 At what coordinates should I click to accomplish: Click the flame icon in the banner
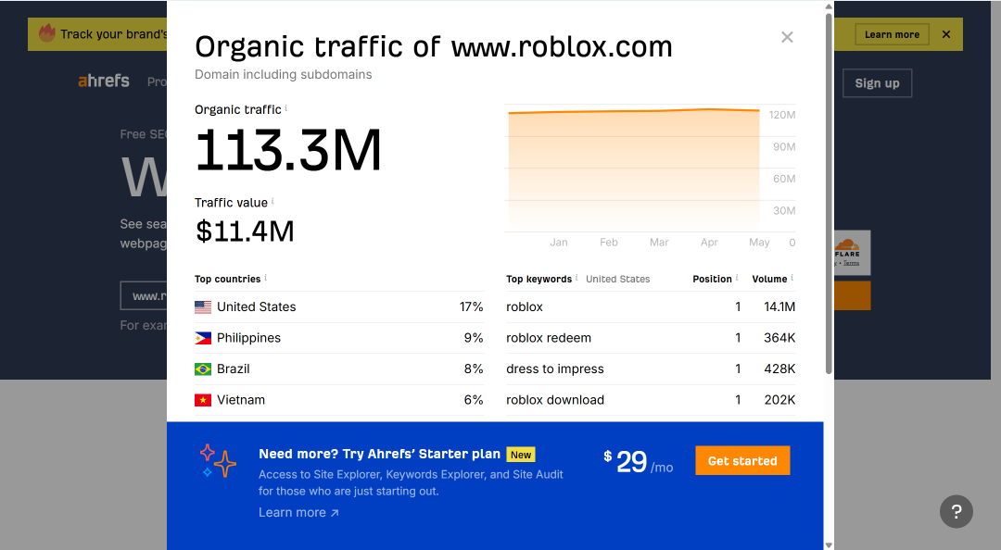tap(47, 33)
